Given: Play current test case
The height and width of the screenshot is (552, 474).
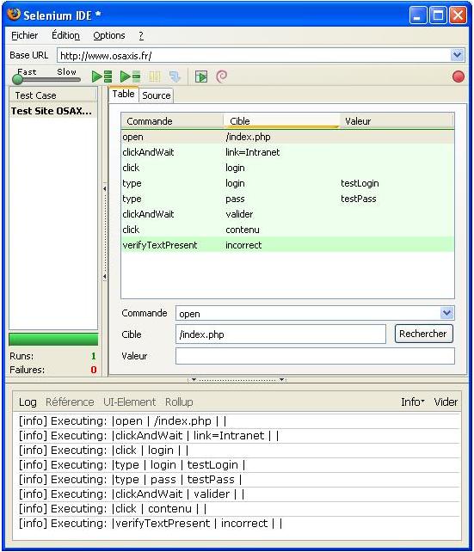Looking at the screenshot, I should [x=130, y=77].
